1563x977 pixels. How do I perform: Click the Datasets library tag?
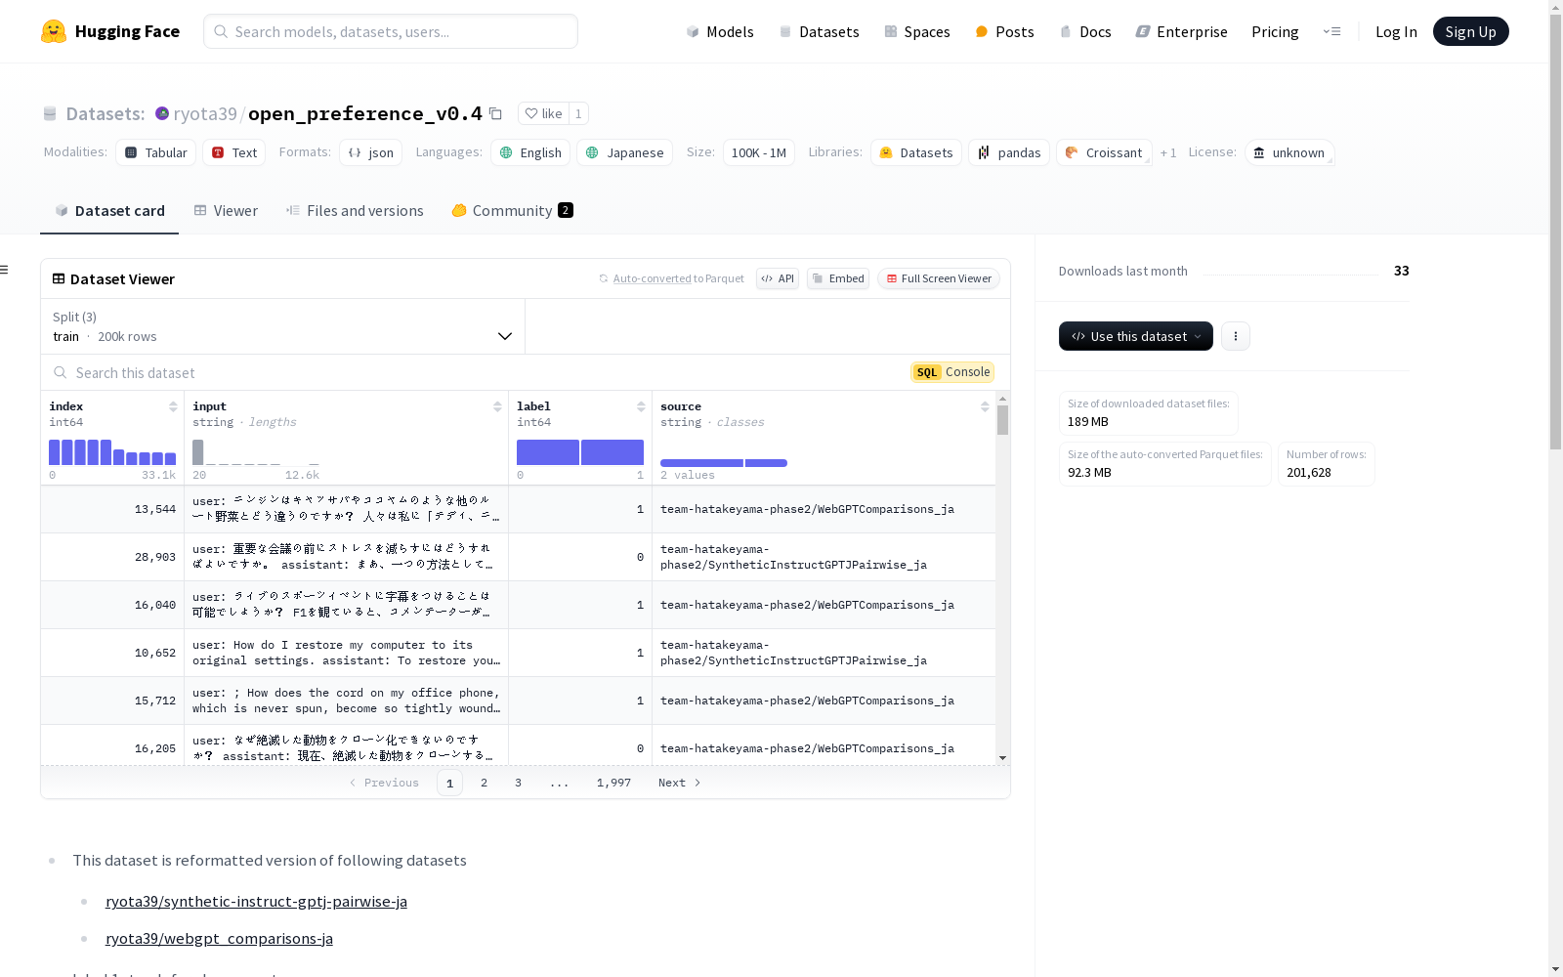click(916, 152)
